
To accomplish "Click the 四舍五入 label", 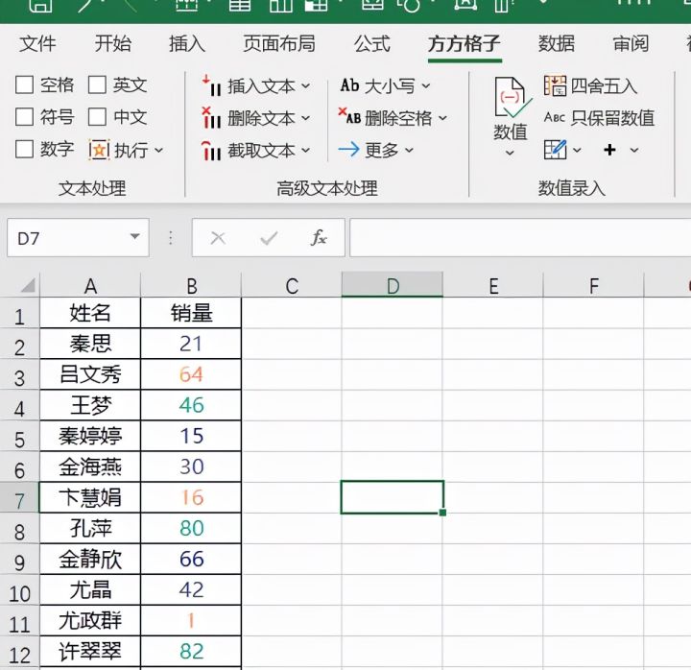I will (x=604, y=86).
